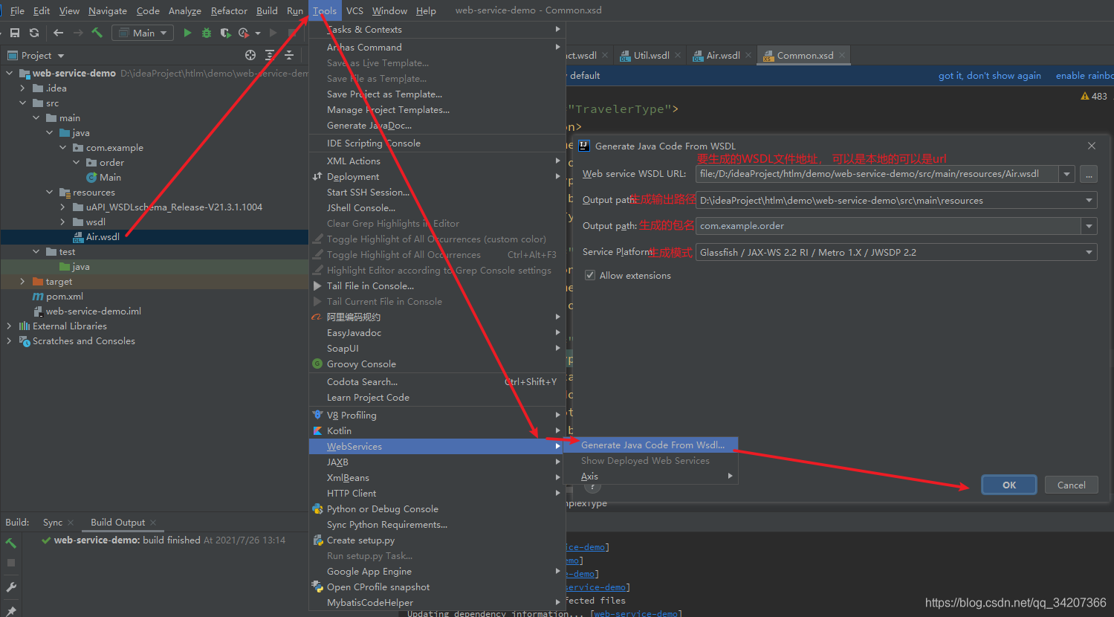Open the Main run configuration dropdown

[x=143, y=33]
